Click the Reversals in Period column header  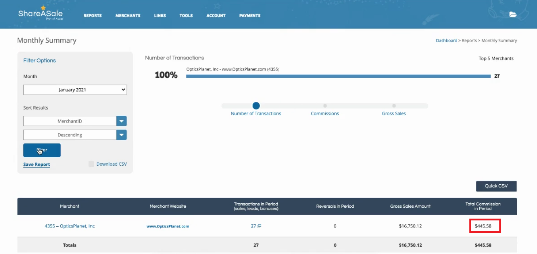335,206
